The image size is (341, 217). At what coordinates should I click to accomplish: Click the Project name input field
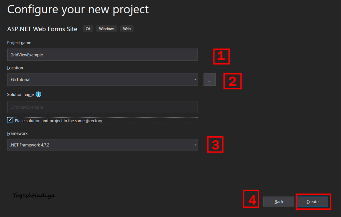click(103, 55)
